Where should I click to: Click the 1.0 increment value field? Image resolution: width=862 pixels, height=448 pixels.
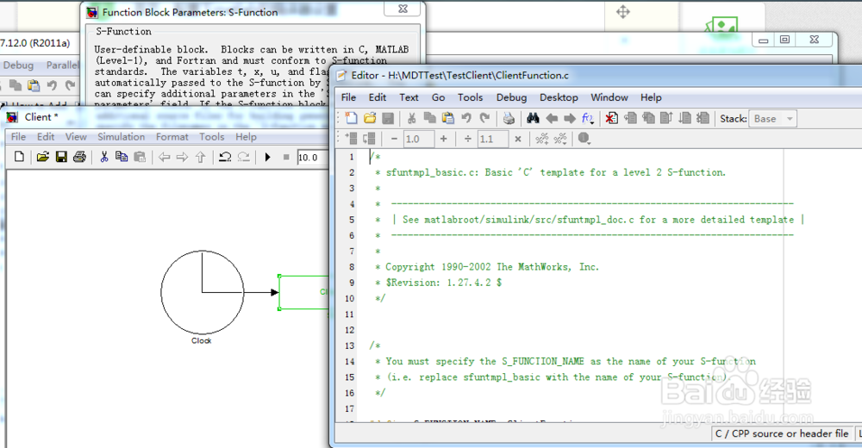pyautogui.click(x=419, y=139)
